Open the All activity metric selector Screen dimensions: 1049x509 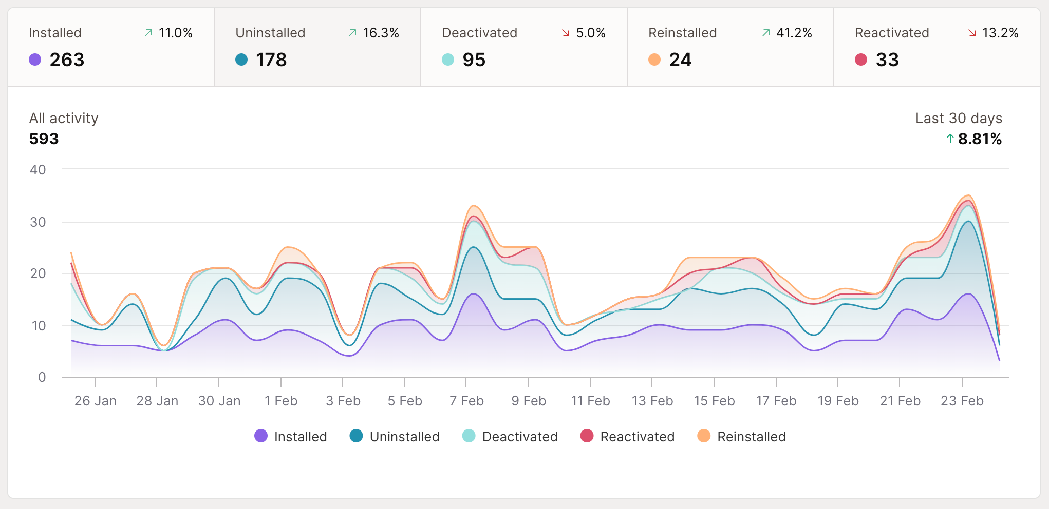[64, 118]
